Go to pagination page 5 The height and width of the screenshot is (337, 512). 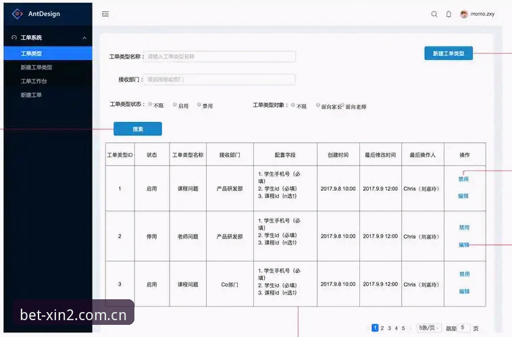coord(403,328)
